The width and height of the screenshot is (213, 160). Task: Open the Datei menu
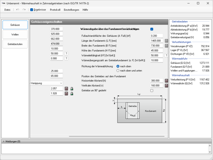(x=7, y=10)
